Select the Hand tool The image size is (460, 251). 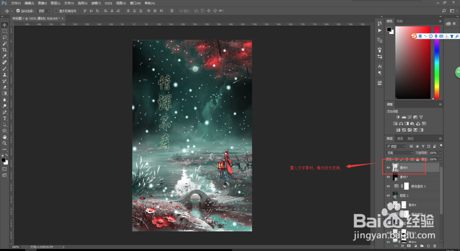pos(5,137)
